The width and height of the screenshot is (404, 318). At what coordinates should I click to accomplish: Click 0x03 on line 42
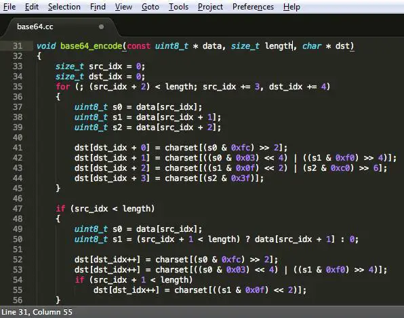click(x=245, y=158)
